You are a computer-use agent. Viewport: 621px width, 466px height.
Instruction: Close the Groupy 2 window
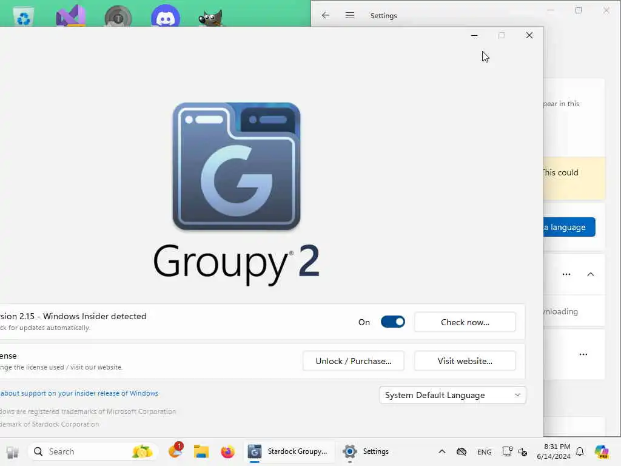click(529, 35)
